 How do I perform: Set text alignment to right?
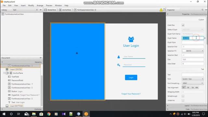192,87
